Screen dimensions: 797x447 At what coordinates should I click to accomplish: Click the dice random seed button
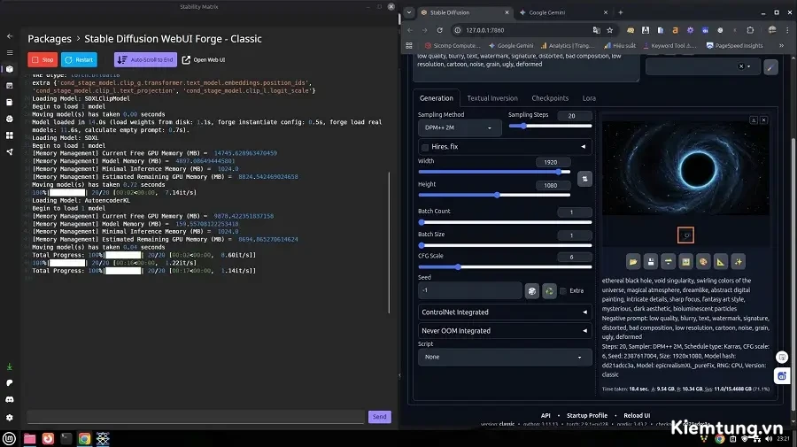pos(531,291)
